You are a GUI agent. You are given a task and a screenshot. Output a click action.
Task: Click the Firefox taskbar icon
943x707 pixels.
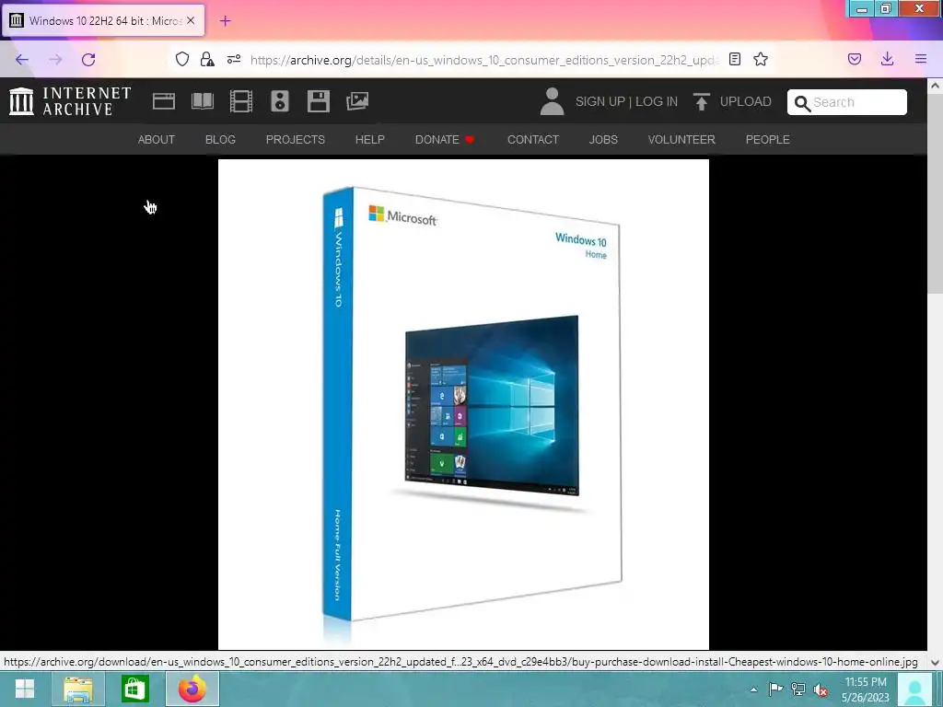(x=192, y=689)
